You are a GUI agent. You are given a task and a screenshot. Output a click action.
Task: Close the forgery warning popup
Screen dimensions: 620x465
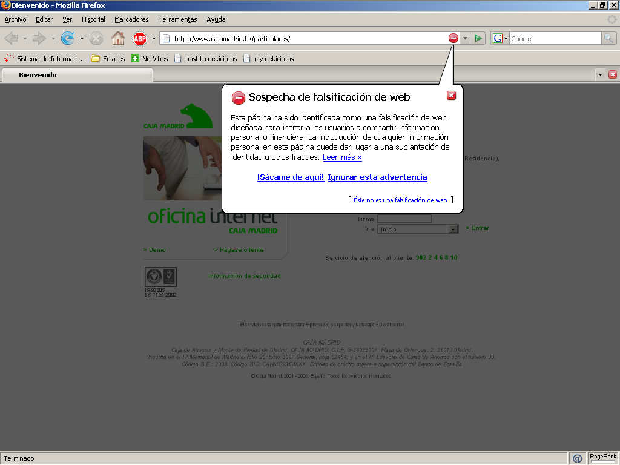[451, 95]
